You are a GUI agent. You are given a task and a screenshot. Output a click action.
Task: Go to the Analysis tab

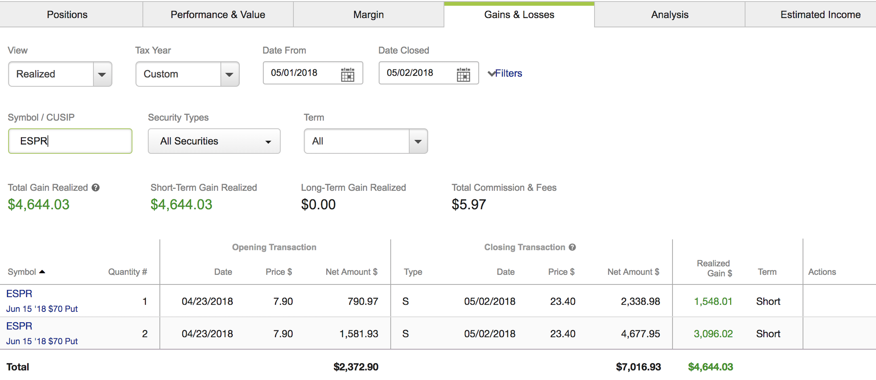click(670, 15)
